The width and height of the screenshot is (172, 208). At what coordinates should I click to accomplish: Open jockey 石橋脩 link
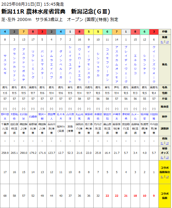coord(33,117)
